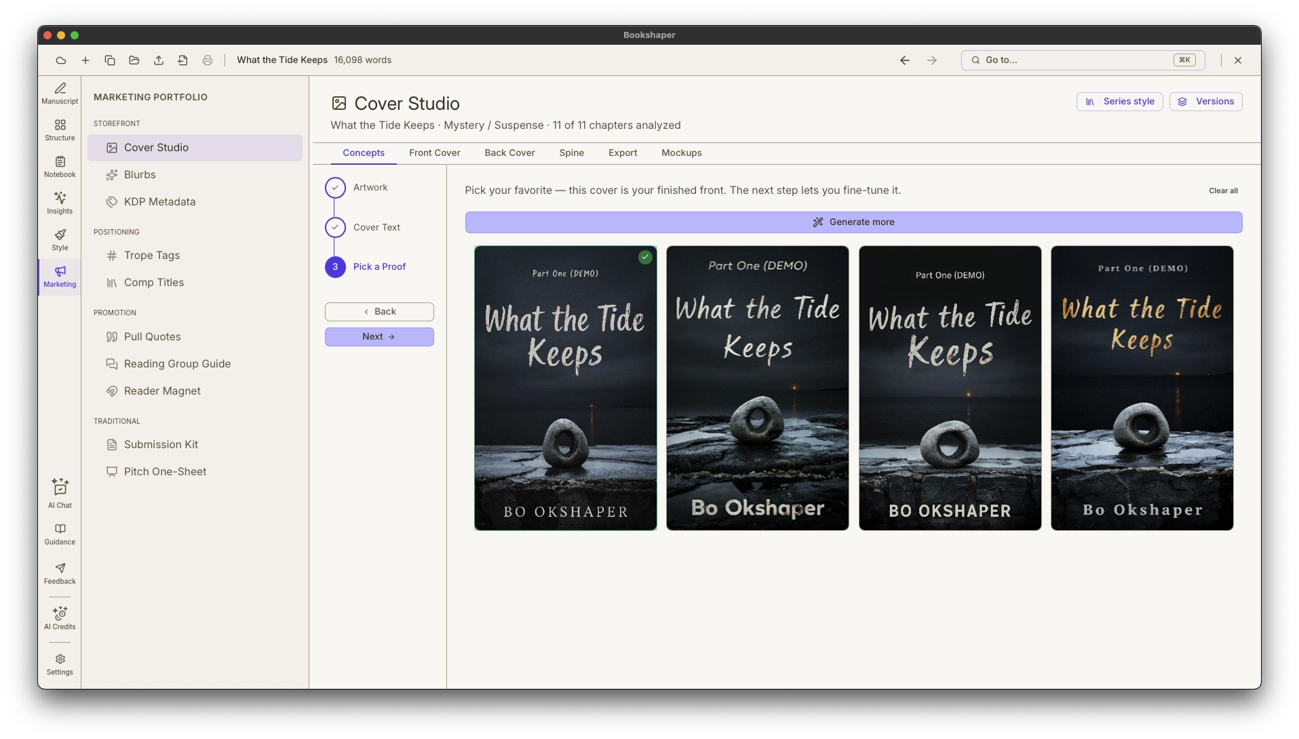
Task: Go to the Artwork step
Action: (357, 188)
